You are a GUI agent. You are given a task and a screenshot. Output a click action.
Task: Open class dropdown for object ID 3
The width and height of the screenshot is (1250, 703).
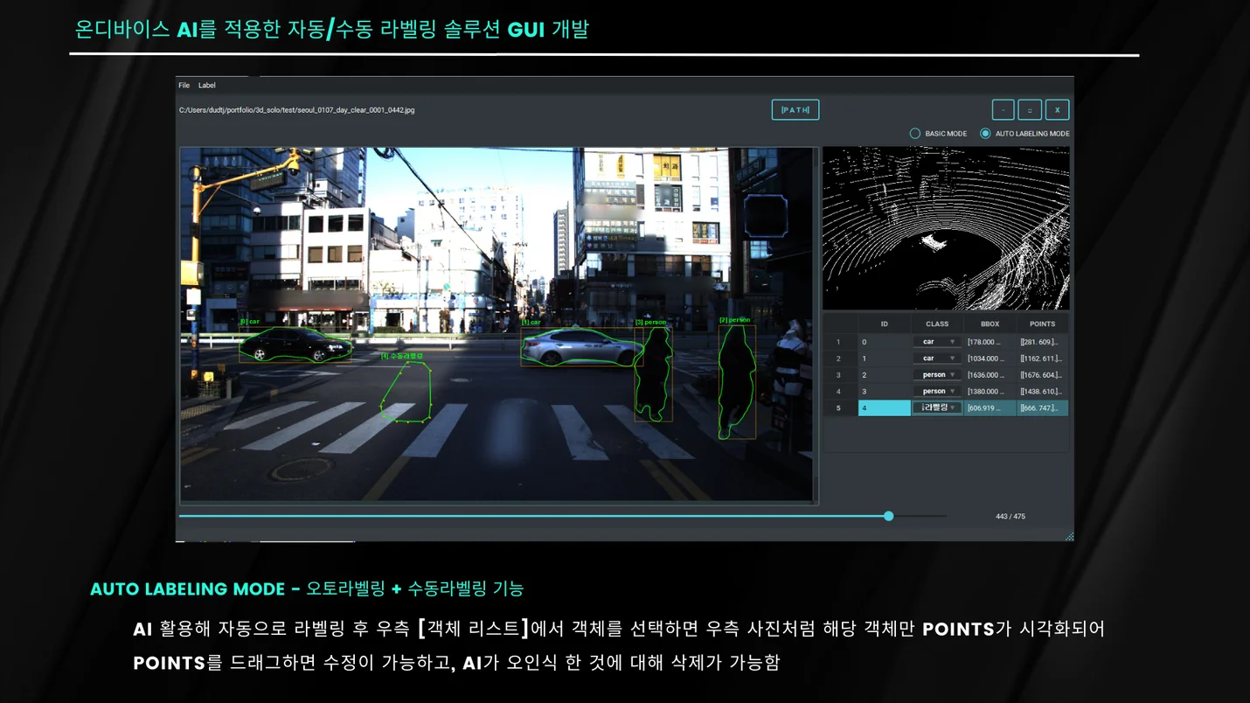pyautogui.click(x=937, y=392)
